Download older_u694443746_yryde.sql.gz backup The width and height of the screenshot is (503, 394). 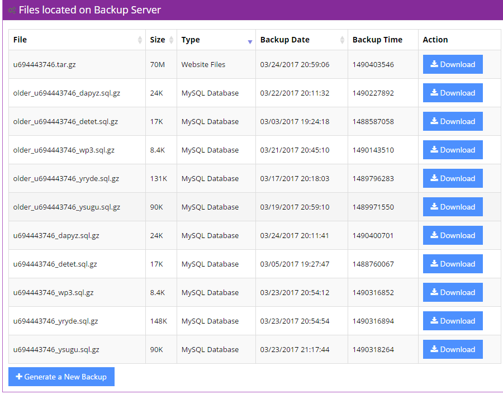tap(453, 178)
